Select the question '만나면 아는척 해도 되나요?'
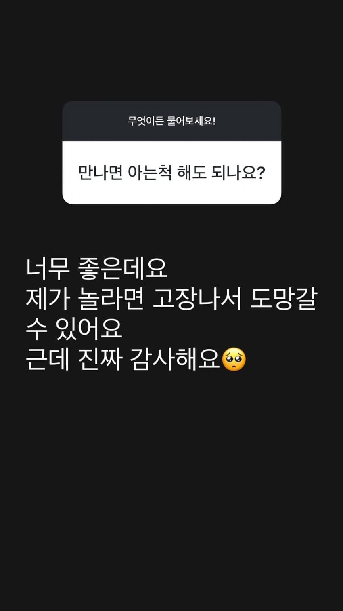Image resolution: width=343 pixels, height=611 pixels. point(171,173)
